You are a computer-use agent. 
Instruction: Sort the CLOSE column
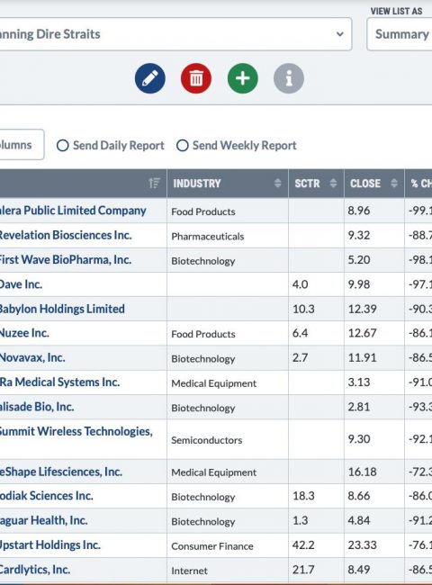[x=394, y=184]
